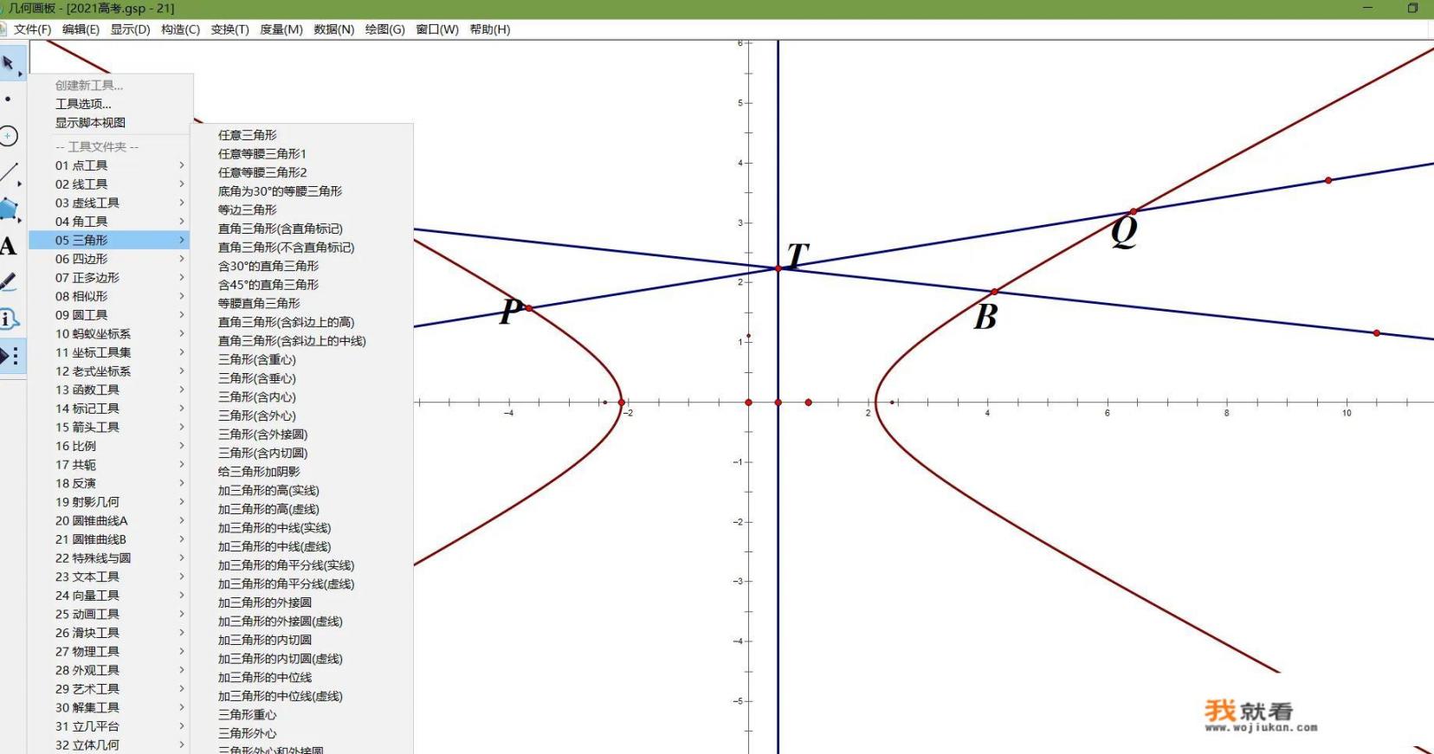Open the 窗口(W) menu
The height and width of the screenshot is (754, 1434).
pyautogui.click(x=436, y=29)
